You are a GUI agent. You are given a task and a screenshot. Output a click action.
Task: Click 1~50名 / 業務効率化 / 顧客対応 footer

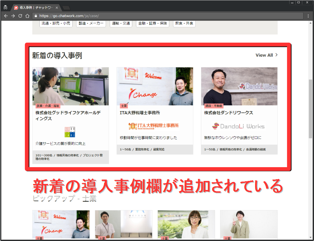coord(155,149)
